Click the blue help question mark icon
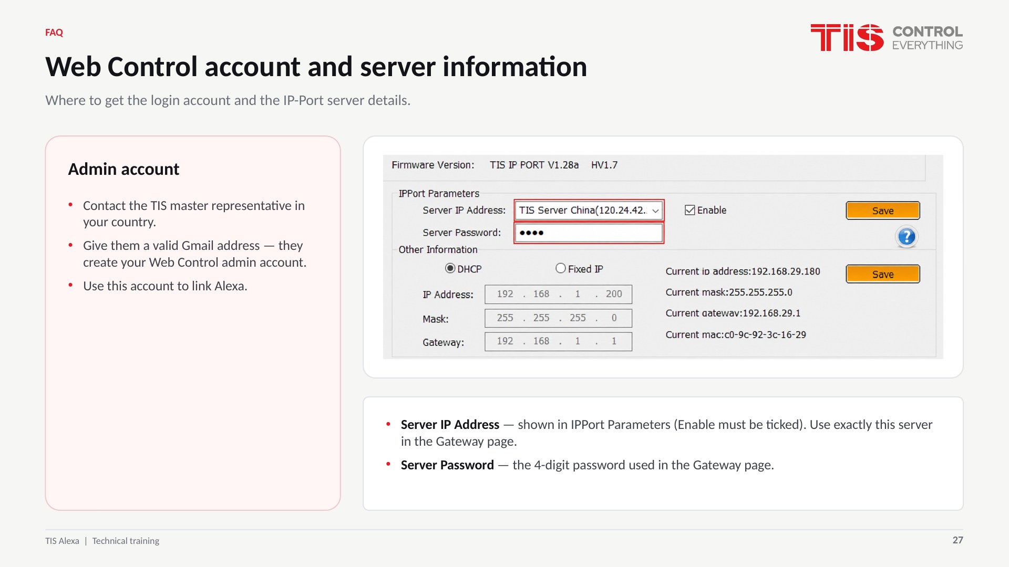1009x567 pixels. [907, 237]
